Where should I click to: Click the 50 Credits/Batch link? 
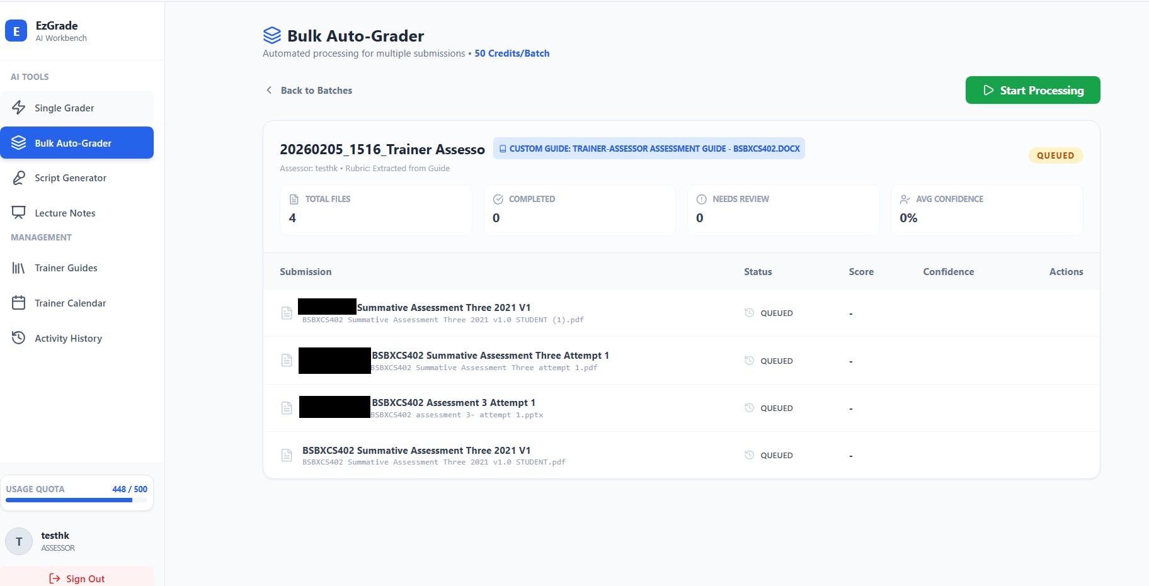[512, 54]
